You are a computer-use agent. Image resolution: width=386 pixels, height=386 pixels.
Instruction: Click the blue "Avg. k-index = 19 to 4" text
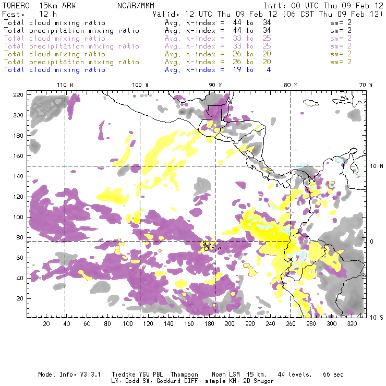coord(218,70)
